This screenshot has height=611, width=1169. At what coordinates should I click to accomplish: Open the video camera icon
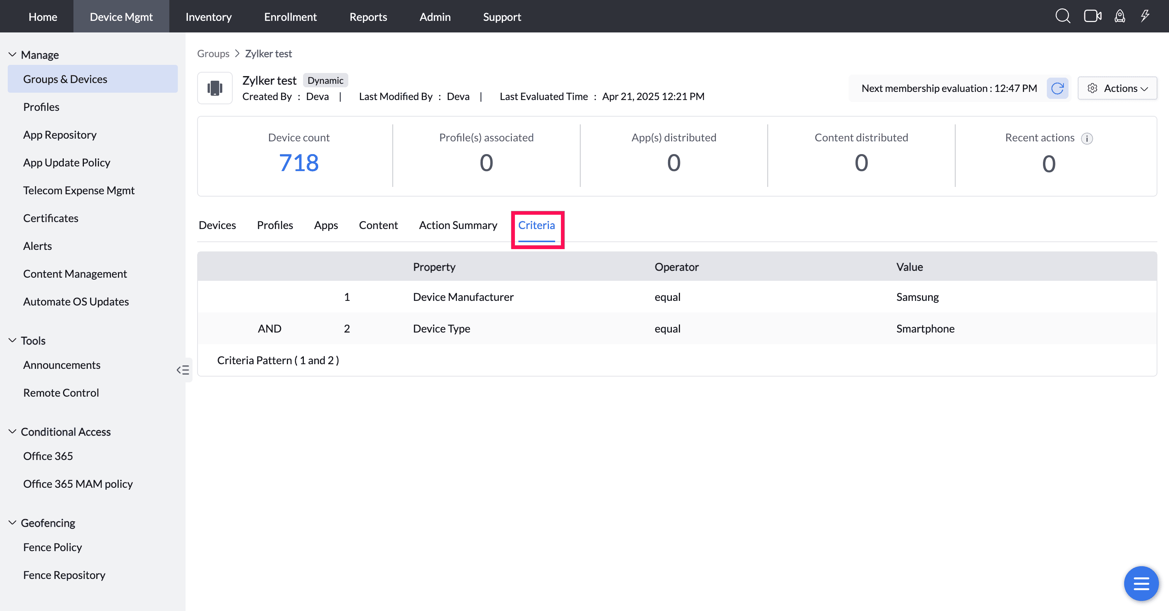(x=1092, y=16)
